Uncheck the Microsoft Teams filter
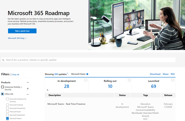185x121 pixels. [x=7, y=119]
